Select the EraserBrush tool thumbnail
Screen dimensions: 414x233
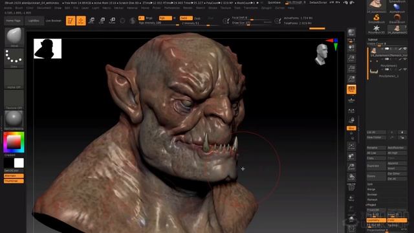point(397,19)
